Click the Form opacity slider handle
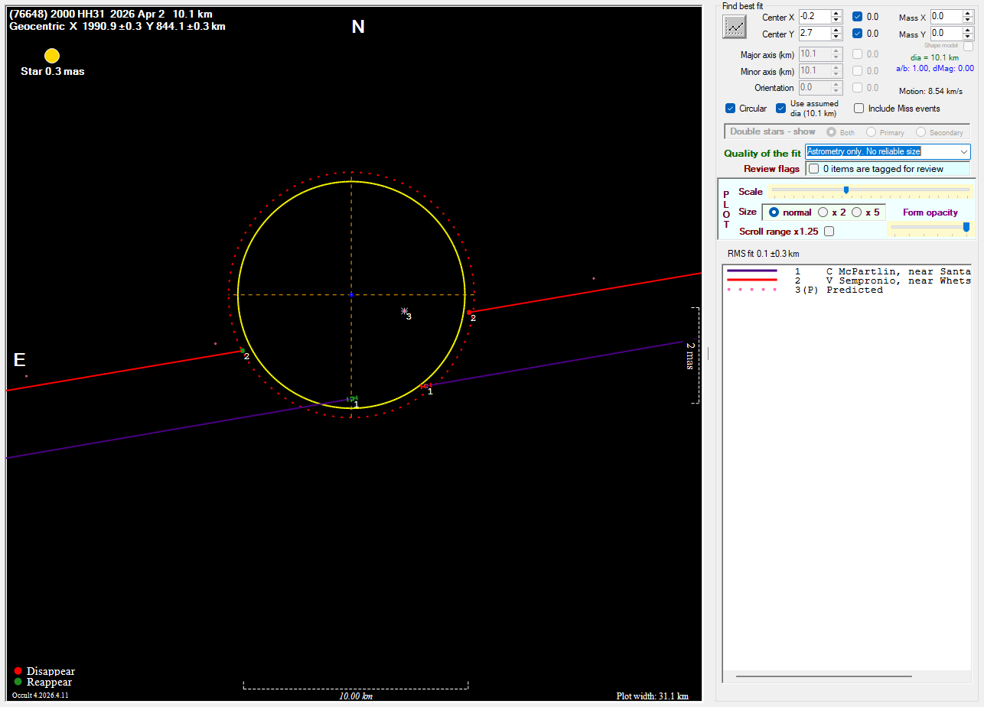 [x=966, y=227]
